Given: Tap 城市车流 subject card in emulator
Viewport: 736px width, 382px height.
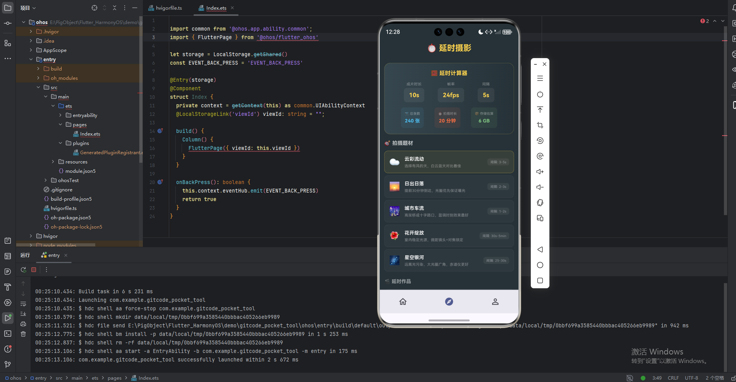Looking at the screenshot, I should coord(449,211).
